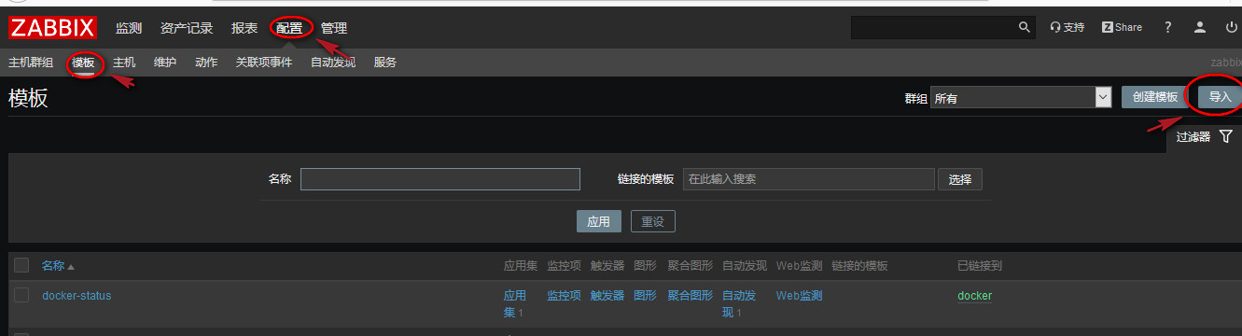Open the user profile icon
This screenshot has height=336, width=1242.
coord(1201,28)
